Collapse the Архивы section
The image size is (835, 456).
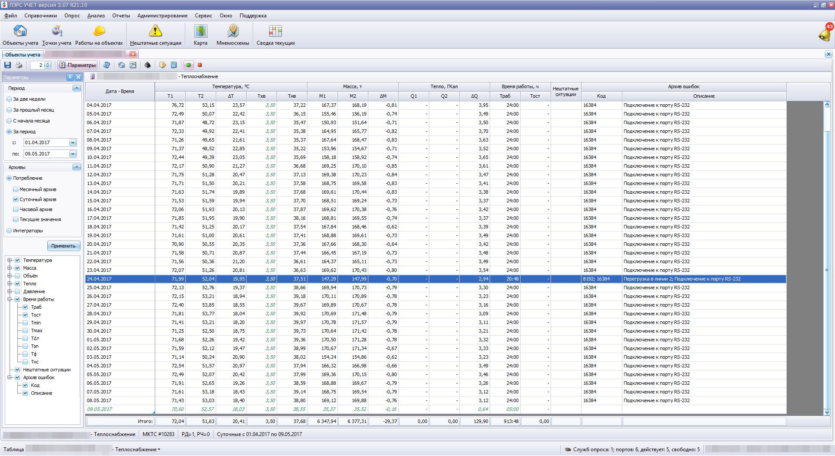click(x=77, y=167)
